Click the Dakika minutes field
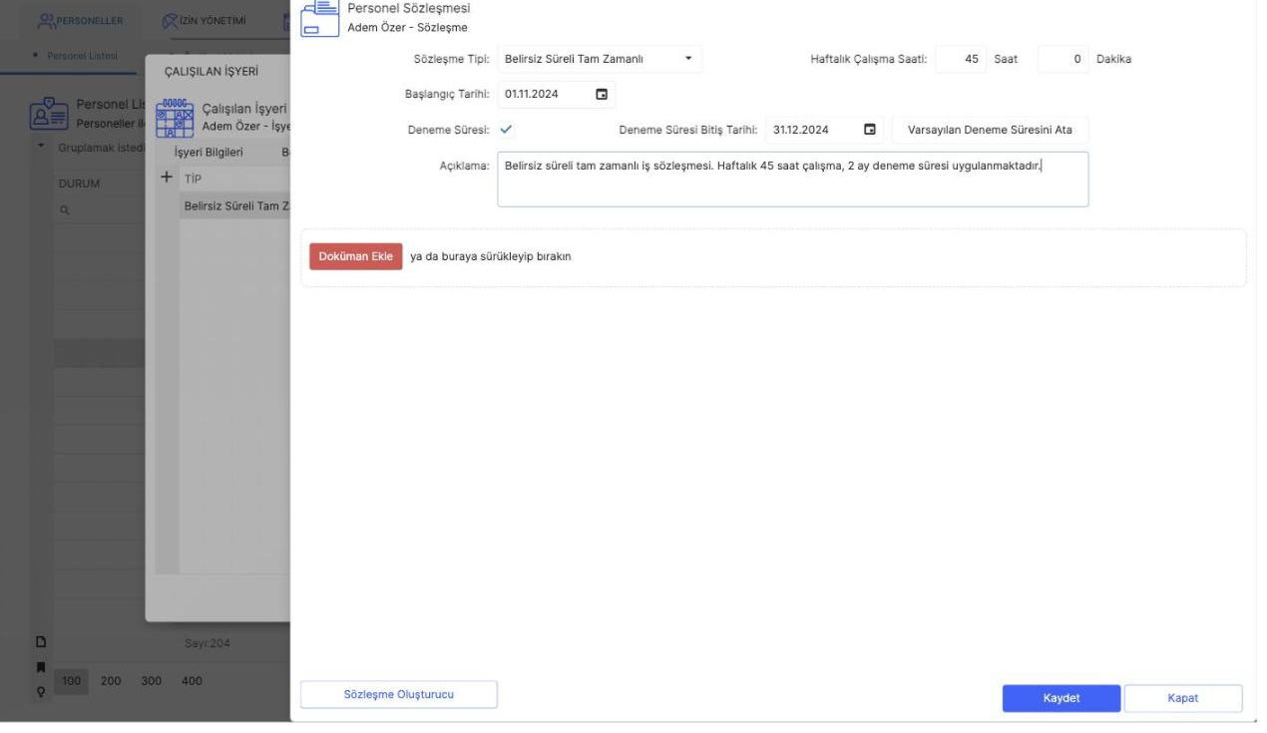The image size is (1267, 733). coord(1063,59)
